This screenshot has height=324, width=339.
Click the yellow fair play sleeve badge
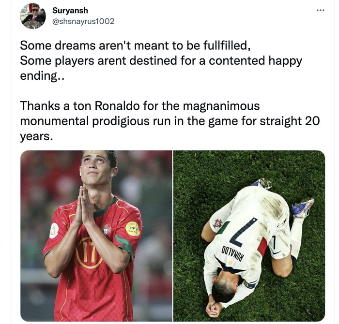(133, 228)
